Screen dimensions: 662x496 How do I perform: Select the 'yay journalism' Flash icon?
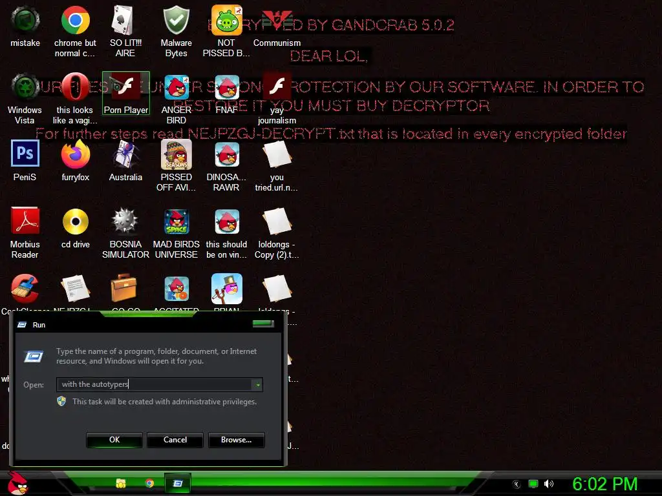point(277,99)
